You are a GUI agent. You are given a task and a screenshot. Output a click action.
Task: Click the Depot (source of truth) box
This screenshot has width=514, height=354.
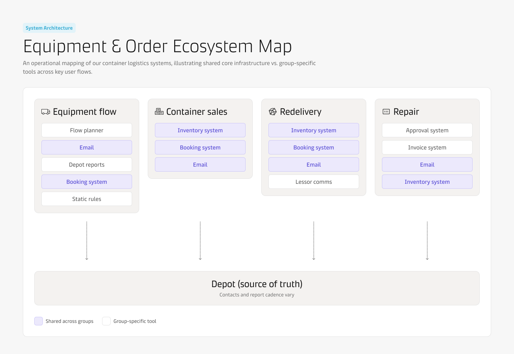coord(257,288)
